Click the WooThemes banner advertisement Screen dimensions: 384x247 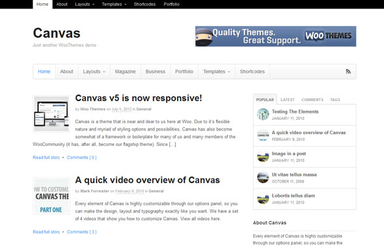click(x=275, y=36)
